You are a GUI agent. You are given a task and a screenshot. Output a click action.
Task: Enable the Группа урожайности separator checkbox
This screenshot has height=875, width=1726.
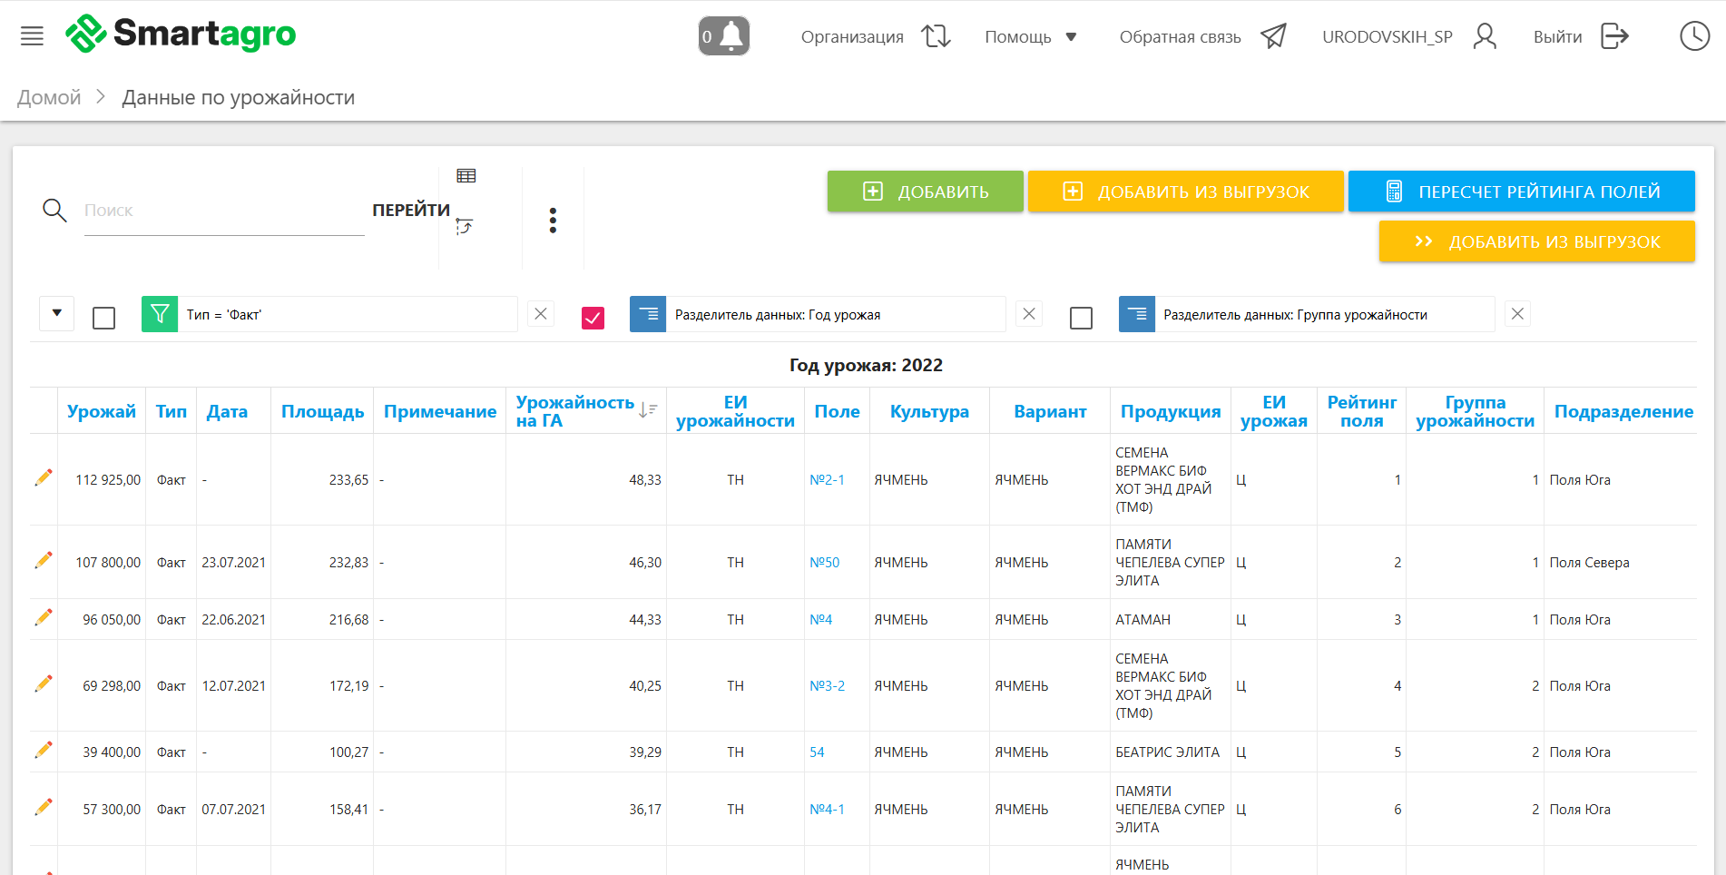coord(1081,318)
